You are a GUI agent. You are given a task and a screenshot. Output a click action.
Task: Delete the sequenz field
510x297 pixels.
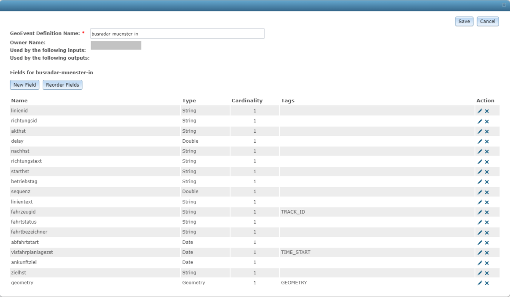(487, 192)
